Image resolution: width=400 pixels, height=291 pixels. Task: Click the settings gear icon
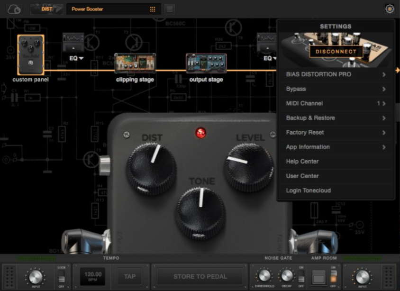pyautogui.click(x=390, y=9)
